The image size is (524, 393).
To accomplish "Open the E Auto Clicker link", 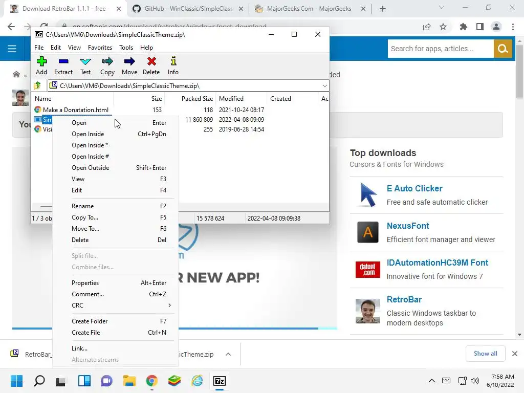I will (414, 188).
